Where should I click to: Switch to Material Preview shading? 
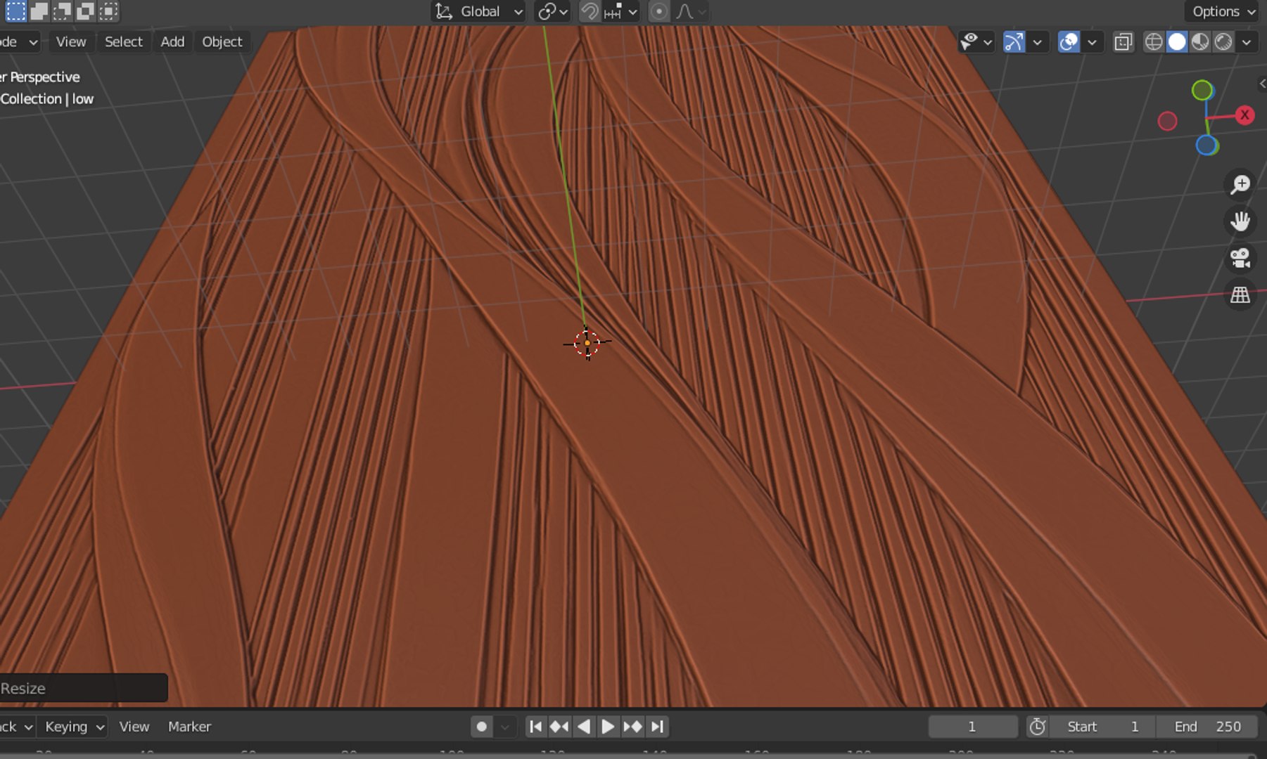[x=1200, y=42]
